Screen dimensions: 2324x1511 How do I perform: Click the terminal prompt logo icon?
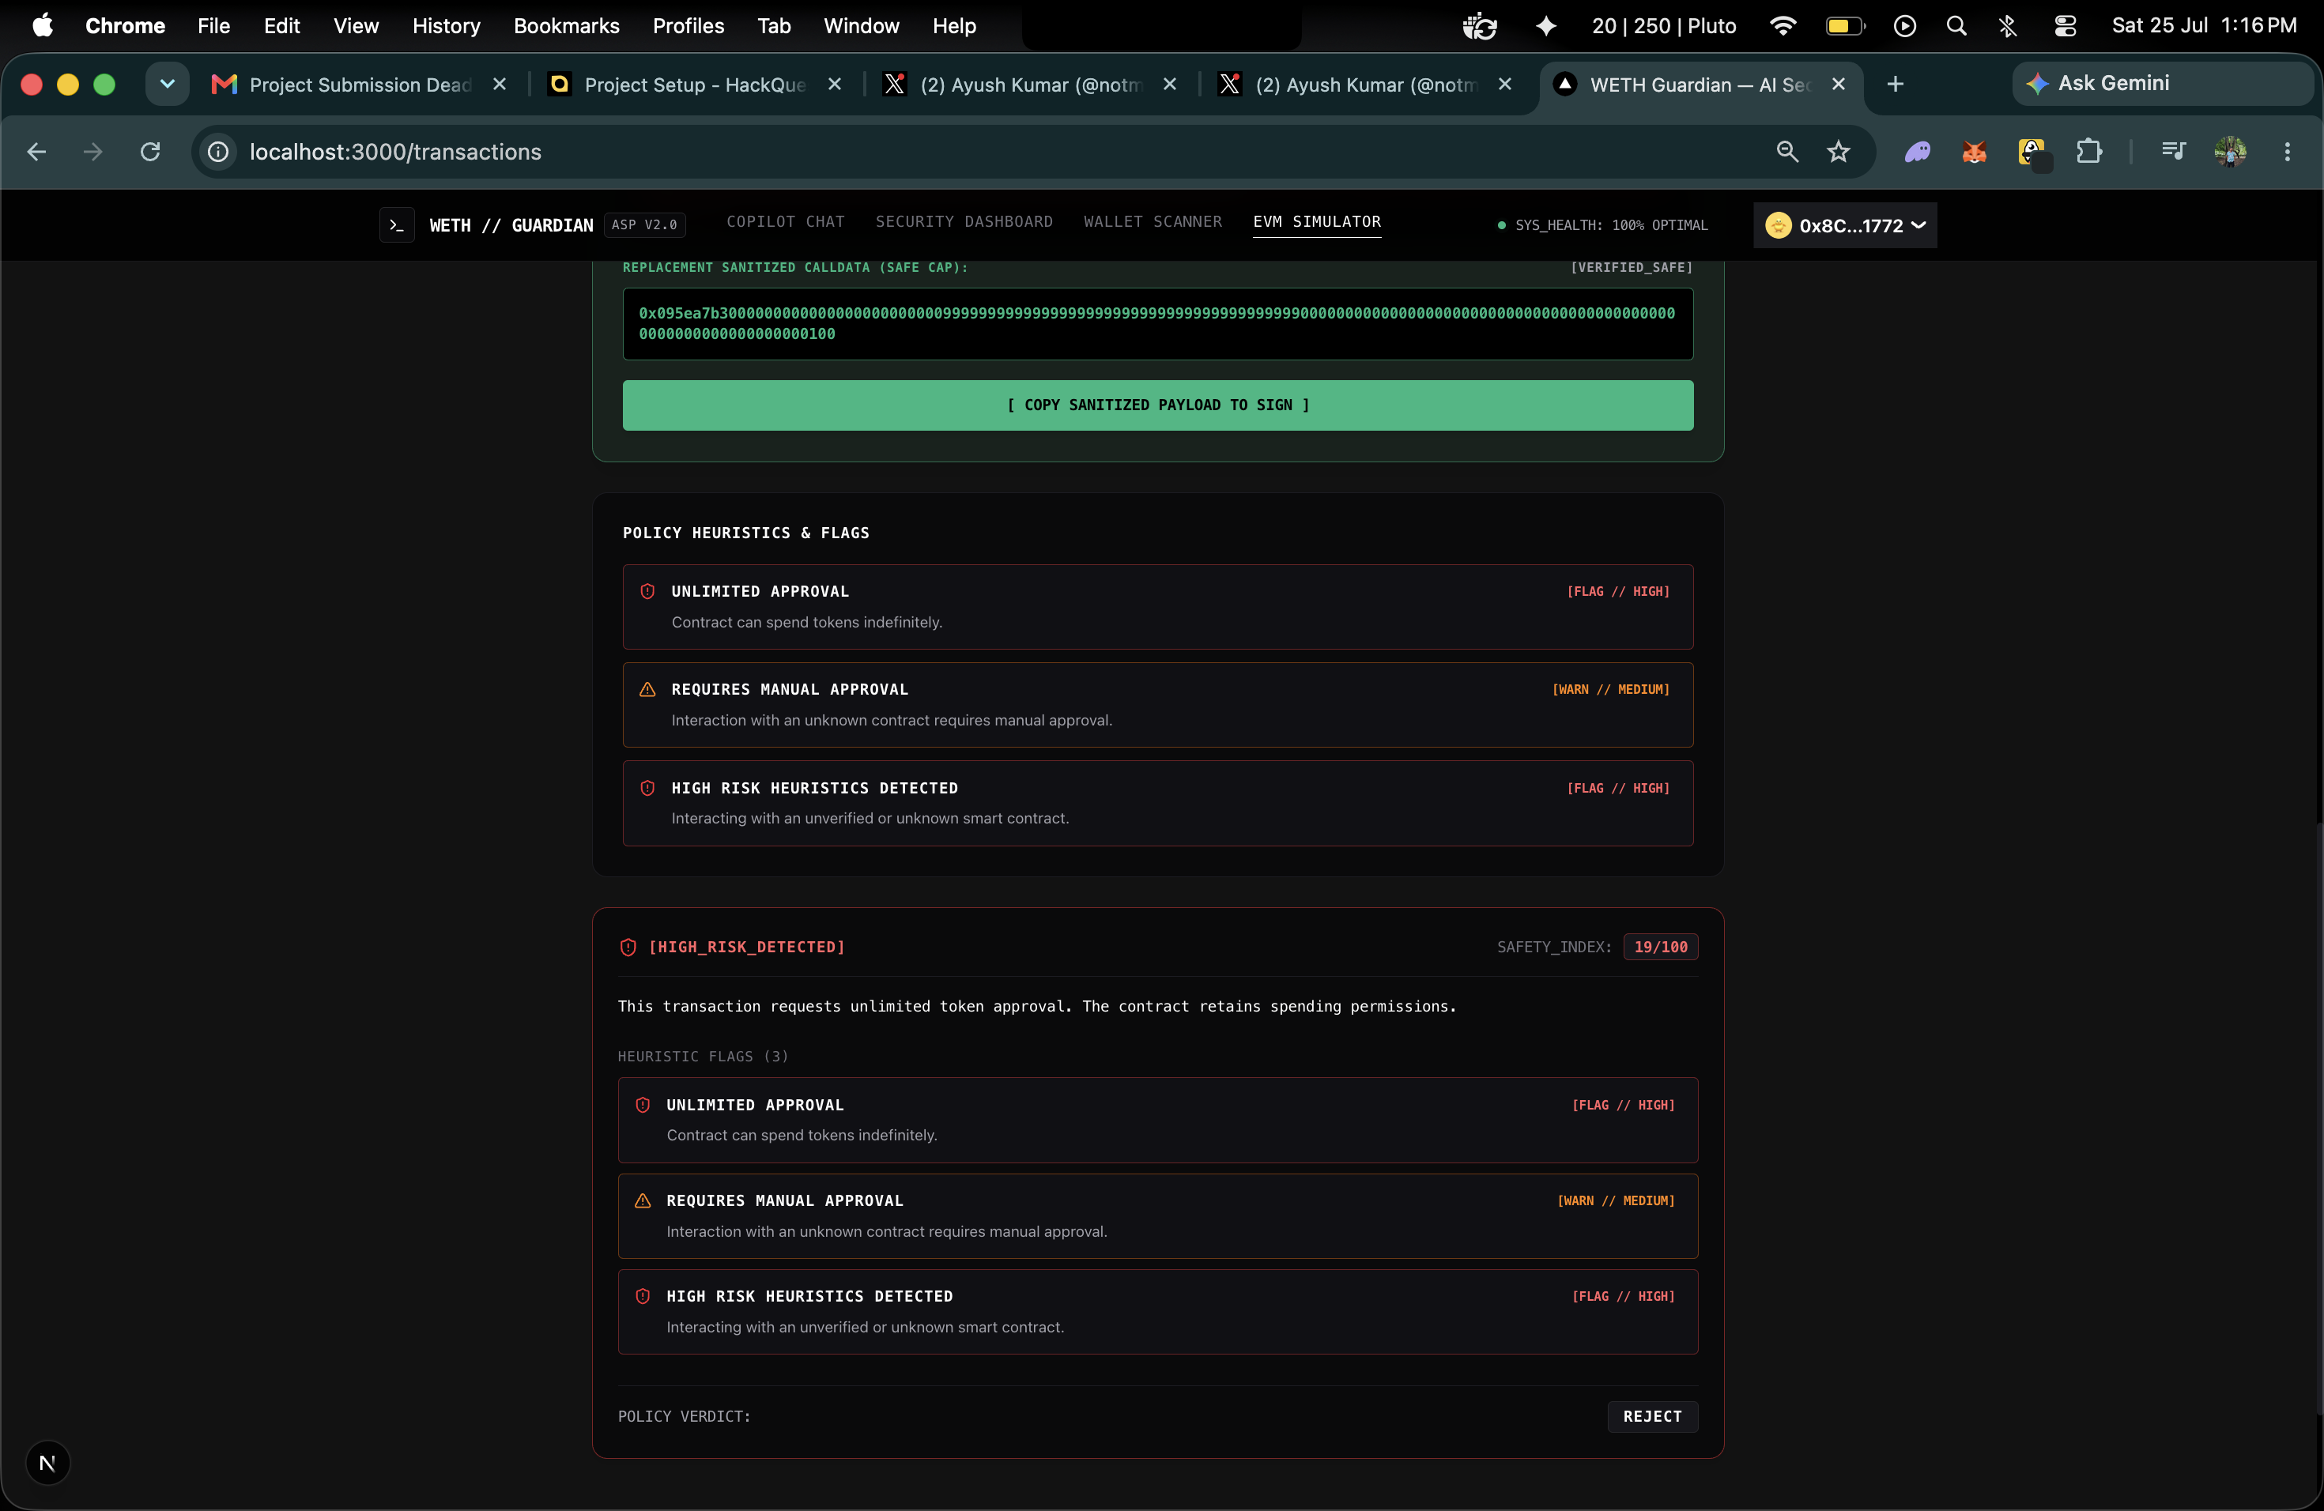397,225
